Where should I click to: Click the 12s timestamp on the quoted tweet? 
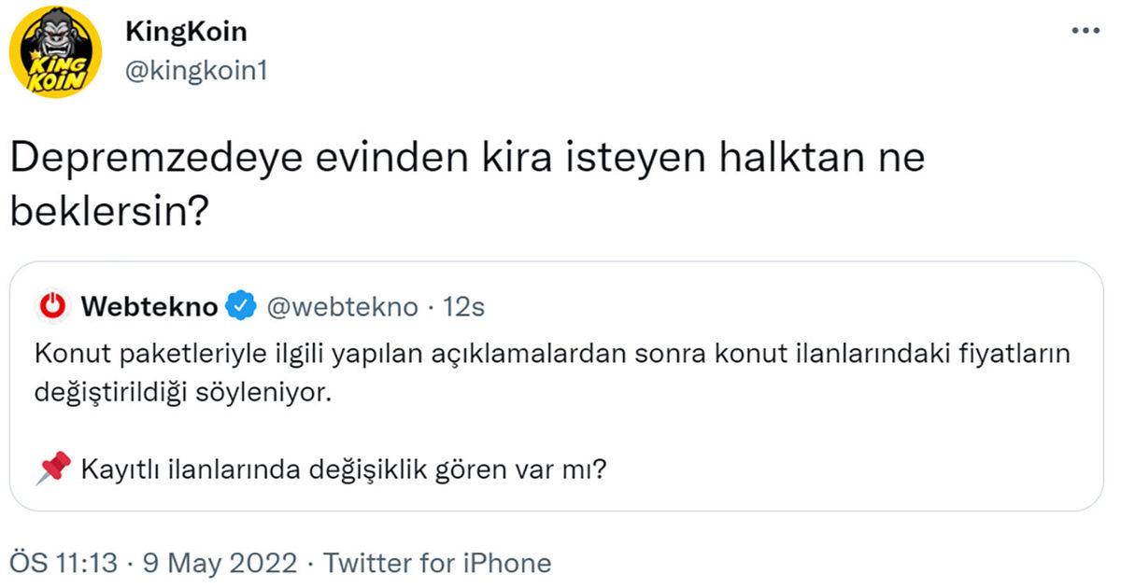point(467,304)
